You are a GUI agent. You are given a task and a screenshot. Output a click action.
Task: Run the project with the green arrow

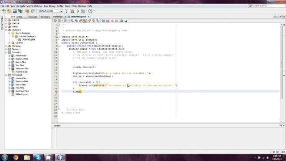click(78, 11)
